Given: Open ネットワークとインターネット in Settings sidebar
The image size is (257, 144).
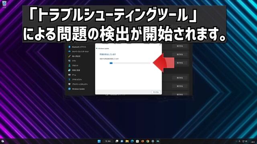Looking at the screenshot, I should pyautogui.click(x=79, y=52).
